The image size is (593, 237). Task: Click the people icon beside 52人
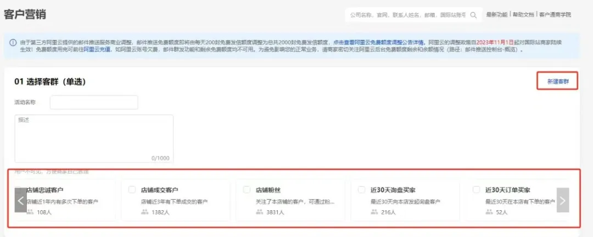click(489, 212)
